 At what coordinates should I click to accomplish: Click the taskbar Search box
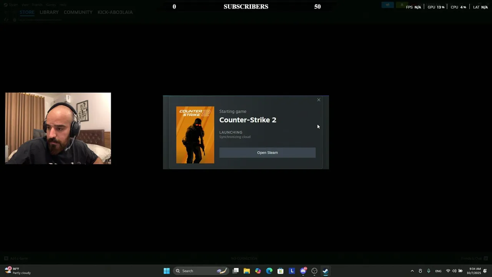point(201,271)
